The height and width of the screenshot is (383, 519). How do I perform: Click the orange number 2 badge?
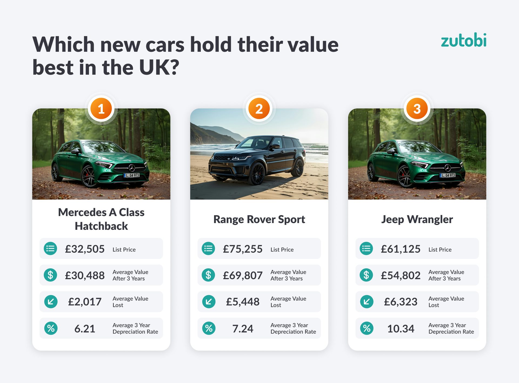tap(259, 109)
